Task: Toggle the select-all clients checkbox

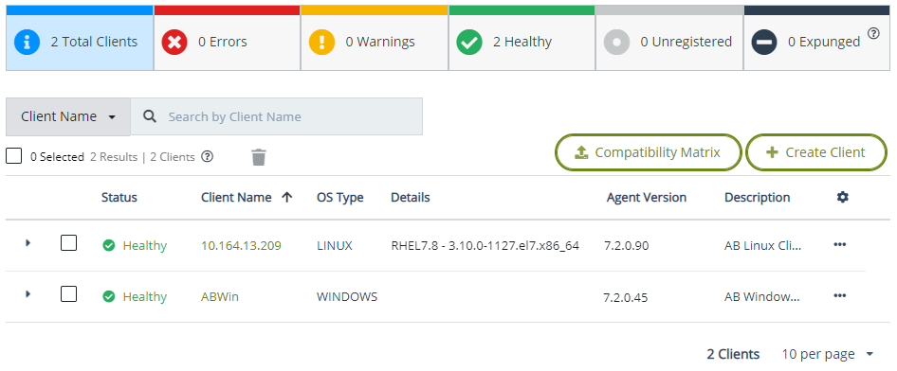Action: click(x=13, y=155)
